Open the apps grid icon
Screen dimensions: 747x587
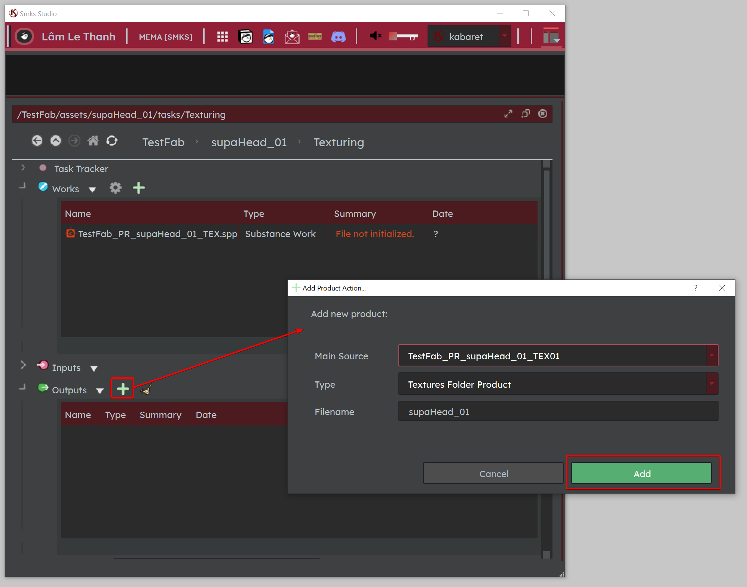tap(223, 37)
